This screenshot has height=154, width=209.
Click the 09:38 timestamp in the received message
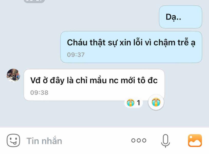coord(39,93)
